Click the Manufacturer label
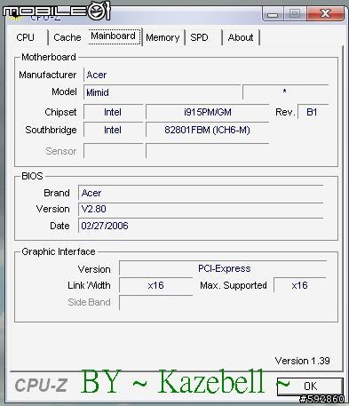Viewport: 349px width, 406px height. point(48,75)
